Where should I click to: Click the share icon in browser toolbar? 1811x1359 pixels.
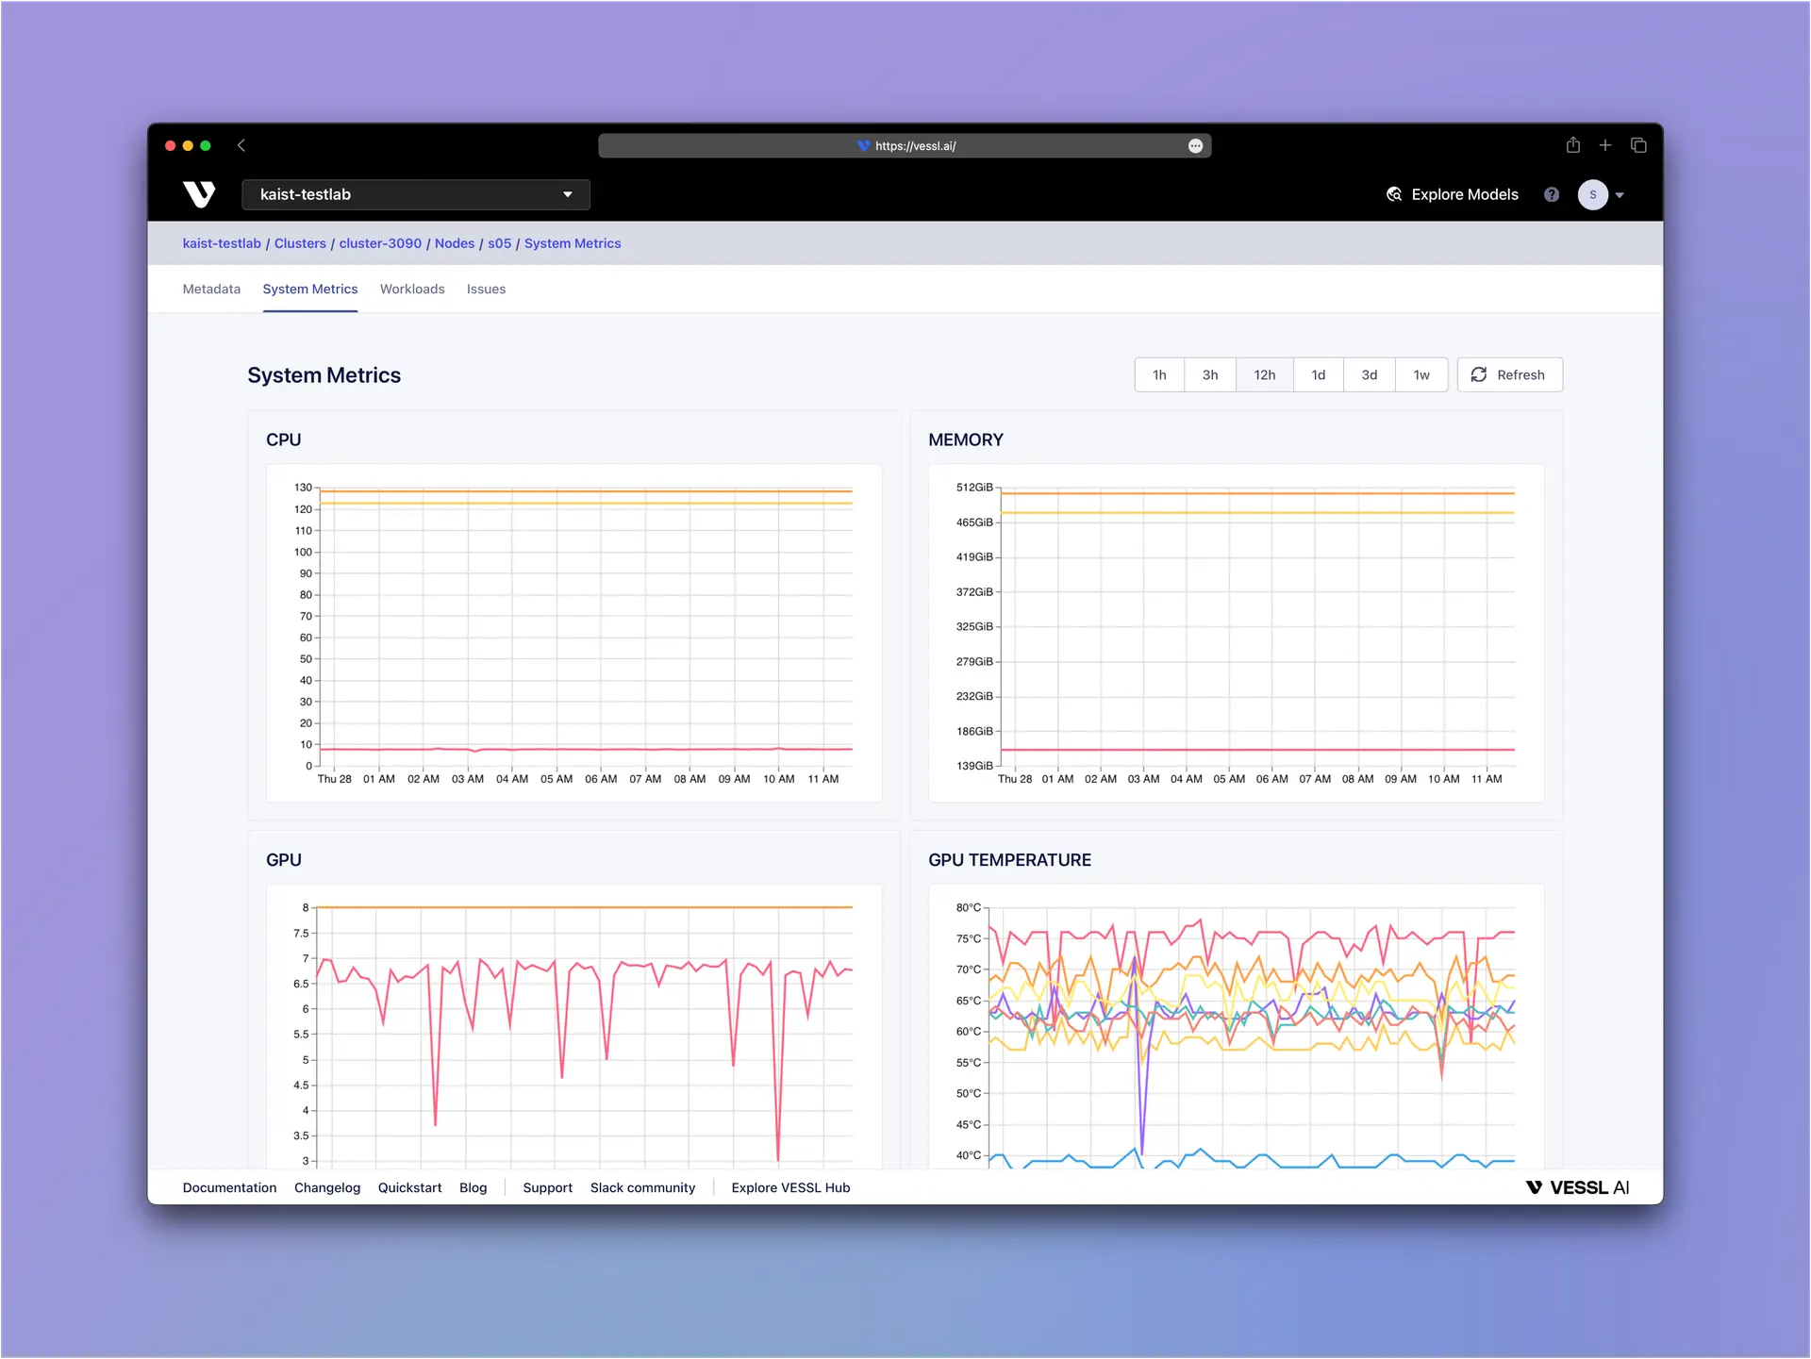point(1572,145)
